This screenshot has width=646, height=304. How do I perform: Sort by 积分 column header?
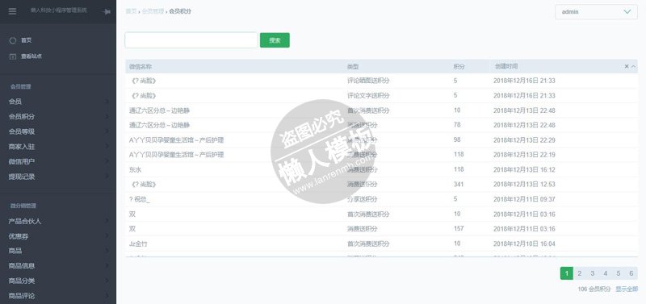point(459,66)
